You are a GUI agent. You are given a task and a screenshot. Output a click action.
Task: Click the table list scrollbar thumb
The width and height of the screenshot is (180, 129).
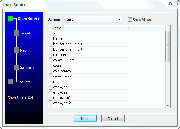pos(168,46)
